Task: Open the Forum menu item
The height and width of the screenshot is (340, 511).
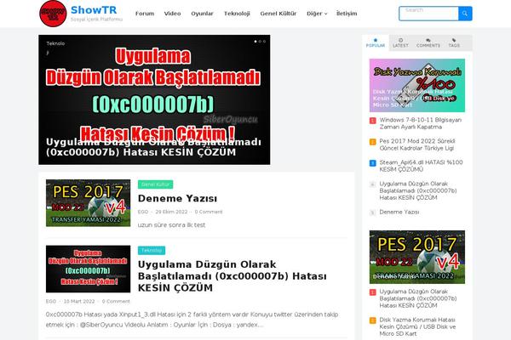Action: click(x=145, y=14)
